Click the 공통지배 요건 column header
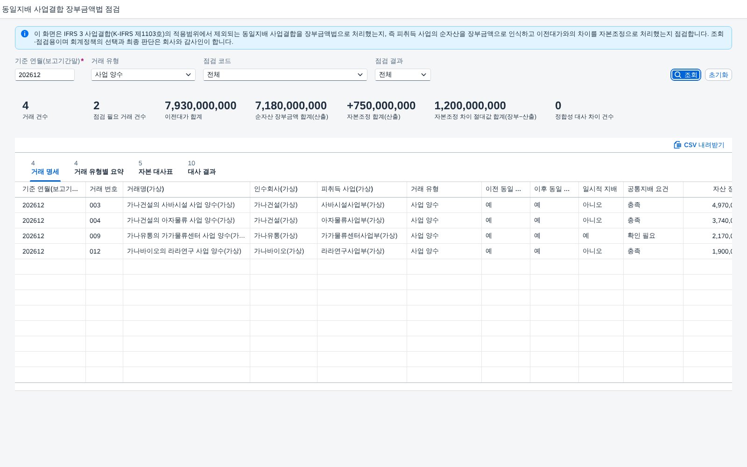Image resolution: width=747 pixels, height=467 pixels. point(654,189)
